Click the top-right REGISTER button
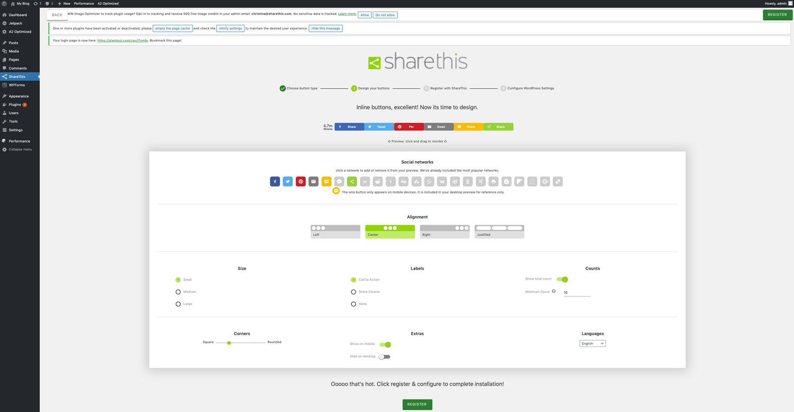Image resolution: width=794 pixels, height=412 pixels. point(777,15)
